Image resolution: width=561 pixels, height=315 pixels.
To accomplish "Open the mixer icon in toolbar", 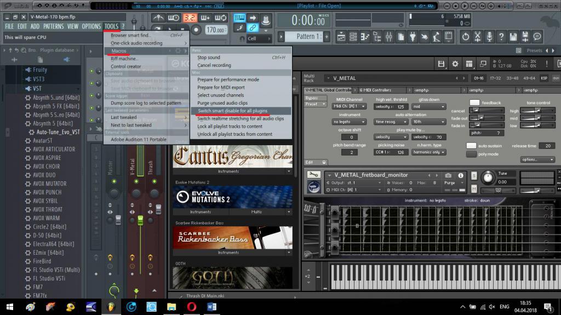I will (389, 37).
